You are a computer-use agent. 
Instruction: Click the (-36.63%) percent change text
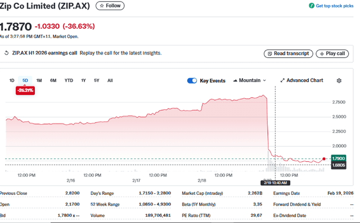click(x=79, y=26)
